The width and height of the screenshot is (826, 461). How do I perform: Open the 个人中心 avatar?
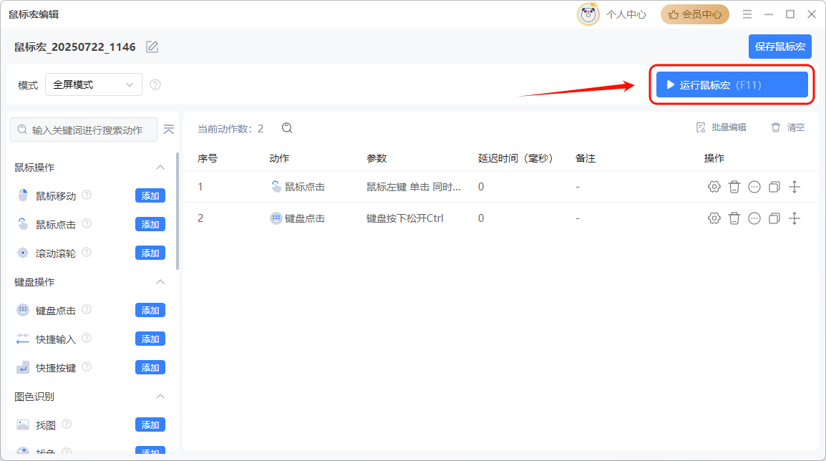(x=588, y=14)
